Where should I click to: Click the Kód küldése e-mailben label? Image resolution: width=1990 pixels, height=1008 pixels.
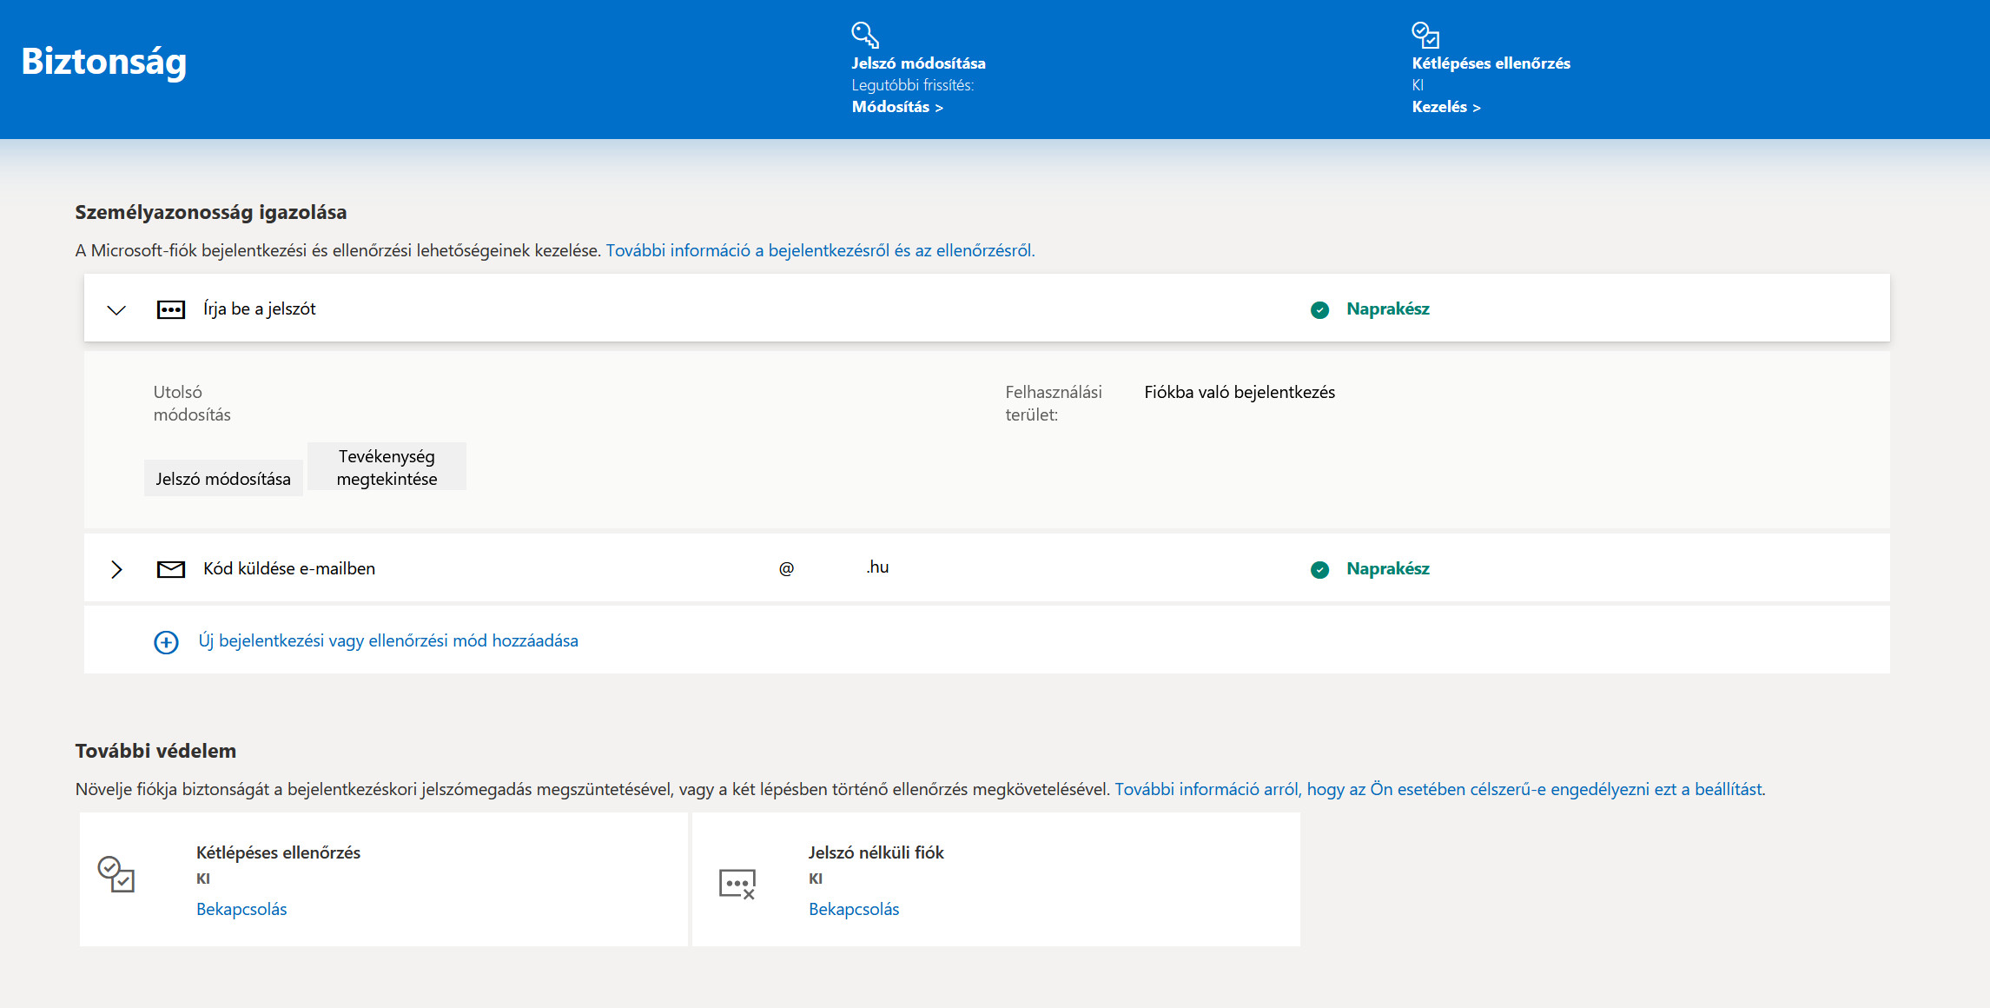tap(289, 568)
